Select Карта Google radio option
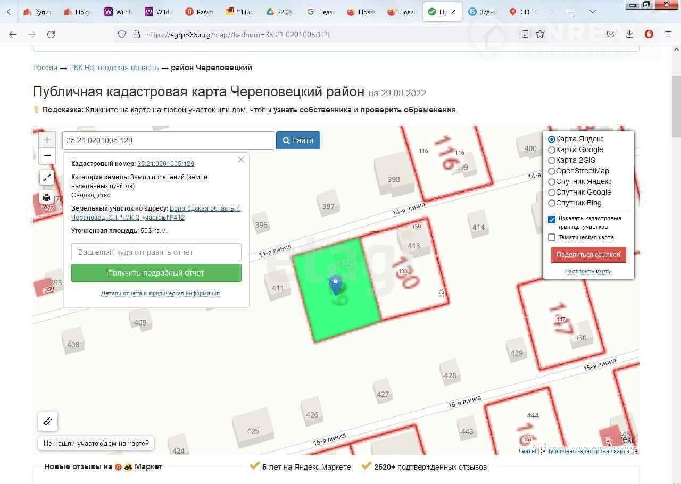 [552, 150]
